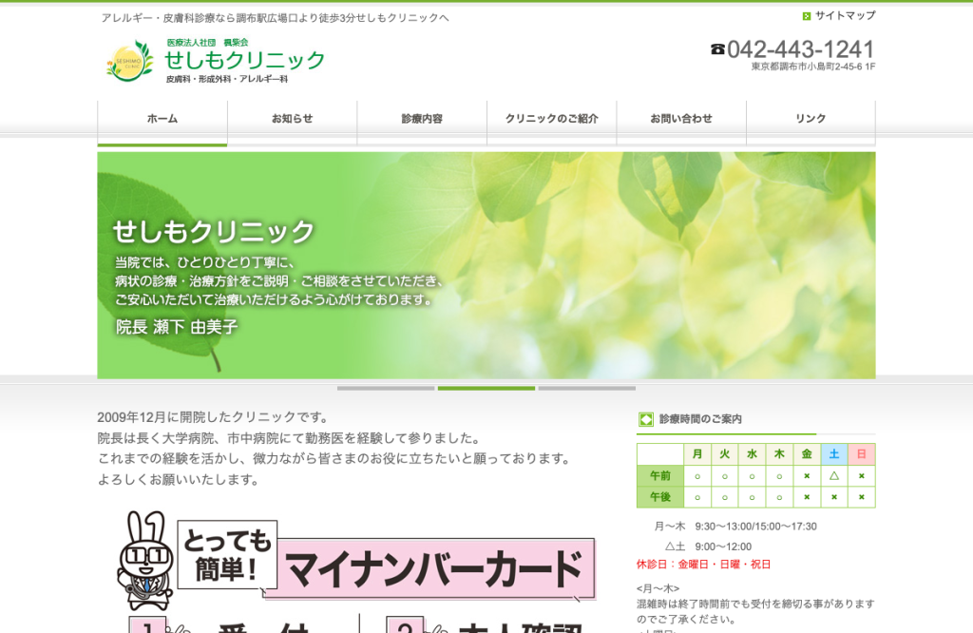Image resolution: width=973 pixels, height=633 pixels.
Task: Switch to the third slideshow indicator
Action: [587, 389]
